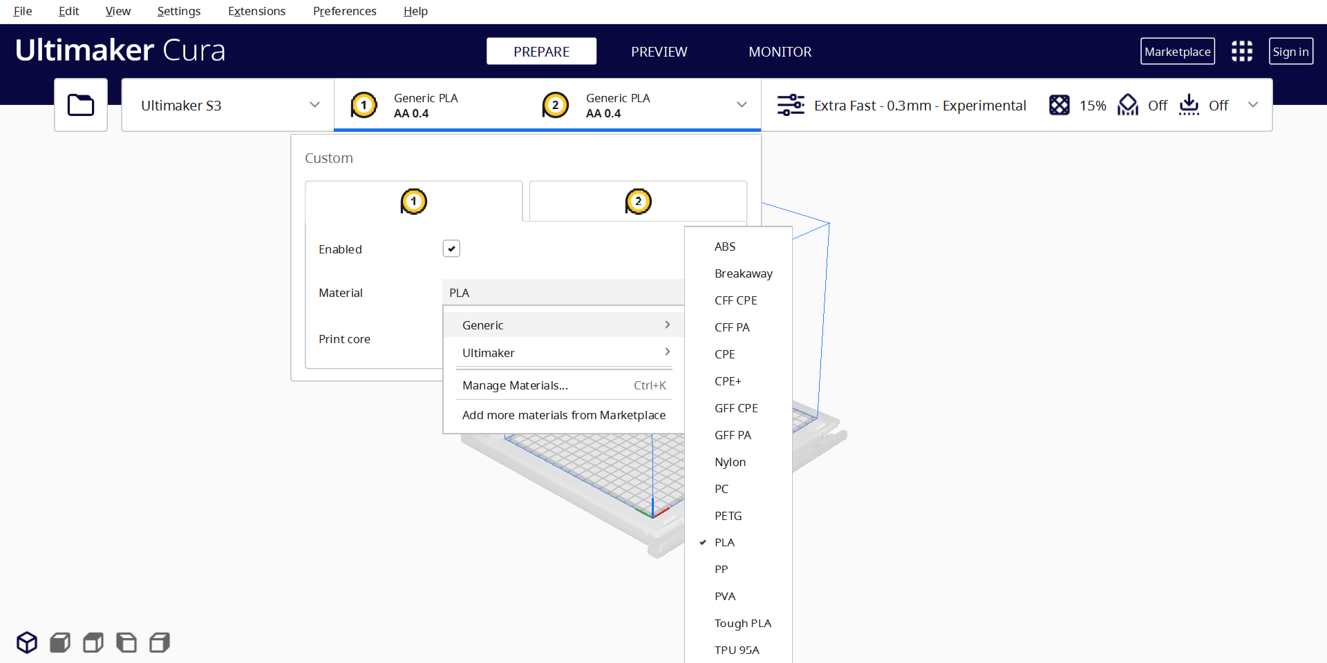Click the Marketplace button
The height and width of the screenshot is (663, 1327).
[1177, 52]
